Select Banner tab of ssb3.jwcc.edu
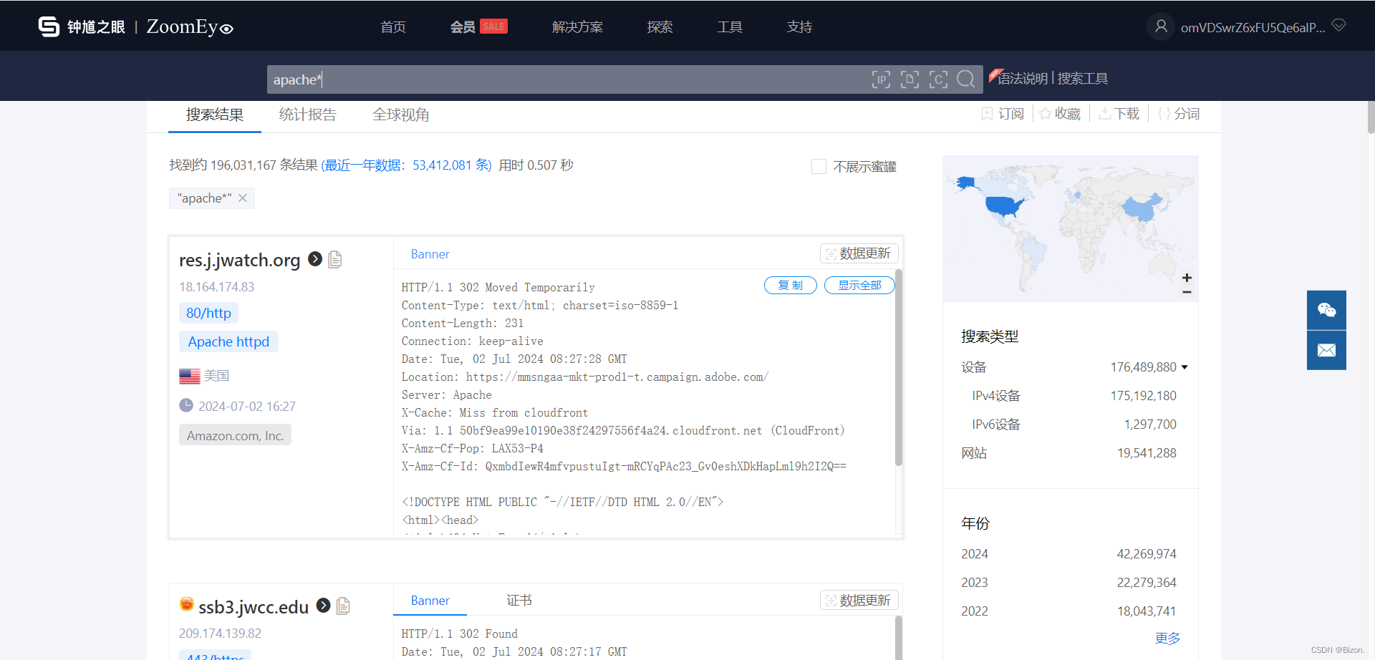Screen dimensions: 1375x660 [430, 601]
